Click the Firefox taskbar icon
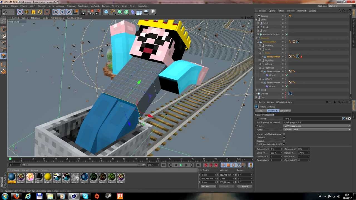 [x=16, y=196]
